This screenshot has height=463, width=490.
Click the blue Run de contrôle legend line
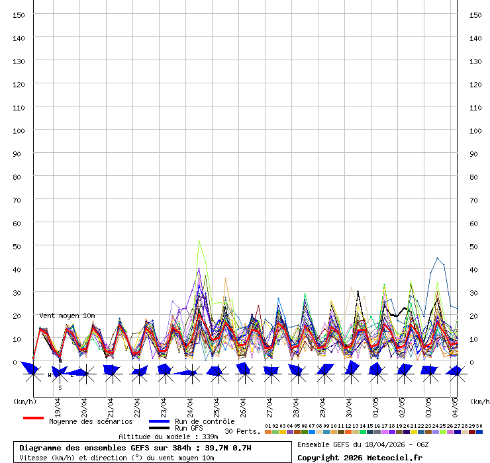pos(159,421)
